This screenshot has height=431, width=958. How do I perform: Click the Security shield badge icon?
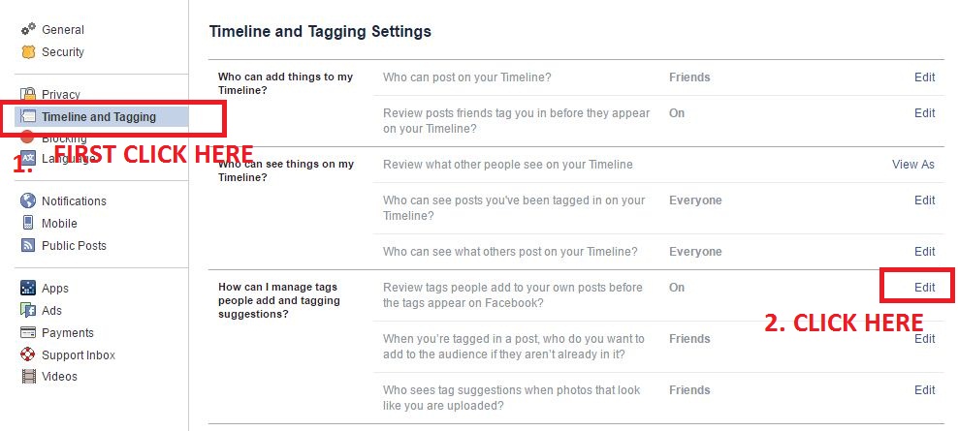[28, 52]
